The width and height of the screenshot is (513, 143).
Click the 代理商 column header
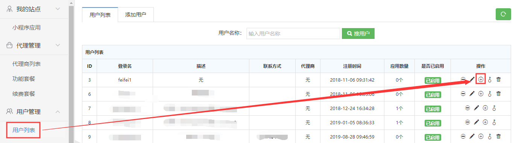click(308, 66)
